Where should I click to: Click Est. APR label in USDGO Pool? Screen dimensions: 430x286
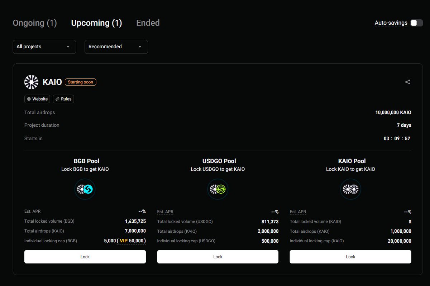165,212
